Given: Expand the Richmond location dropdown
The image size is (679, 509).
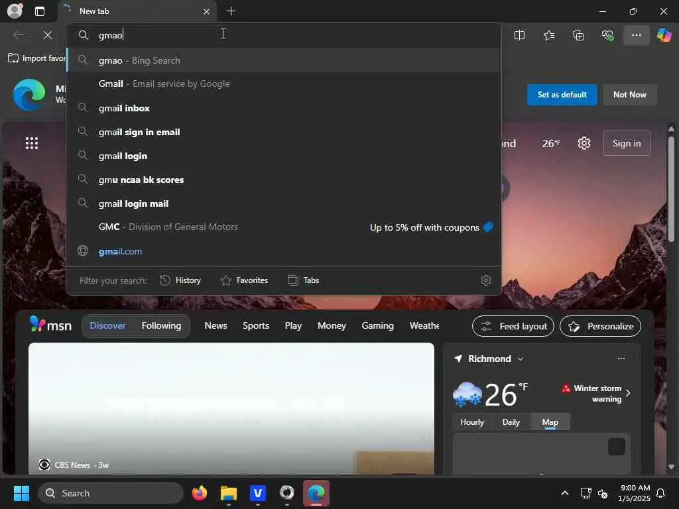Looking at the screenshot, I should click(x=521, y=359).
